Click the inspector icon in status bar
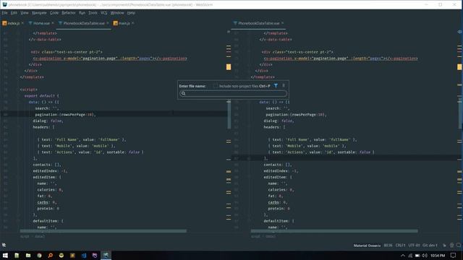This screenshot has height=260, width=463. click(x=451, y=246)
